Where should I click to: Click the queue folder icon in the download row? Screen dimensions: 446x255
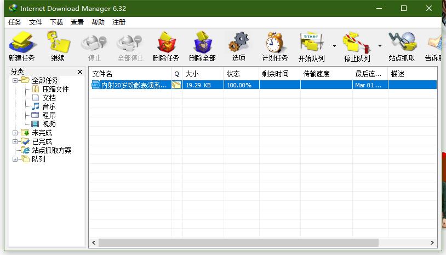176,85
